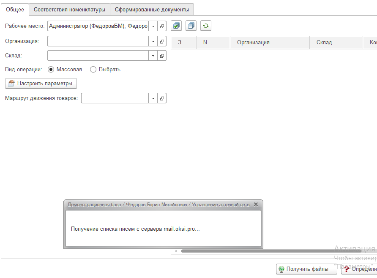
Task: Open the Склад item via its open icon
Action: point(162,56)
